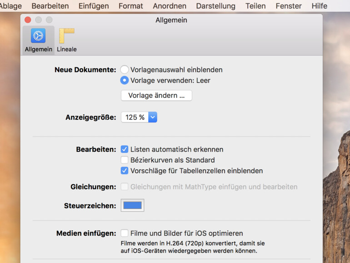Close the Allgemein preferences window

coord(28,20)
